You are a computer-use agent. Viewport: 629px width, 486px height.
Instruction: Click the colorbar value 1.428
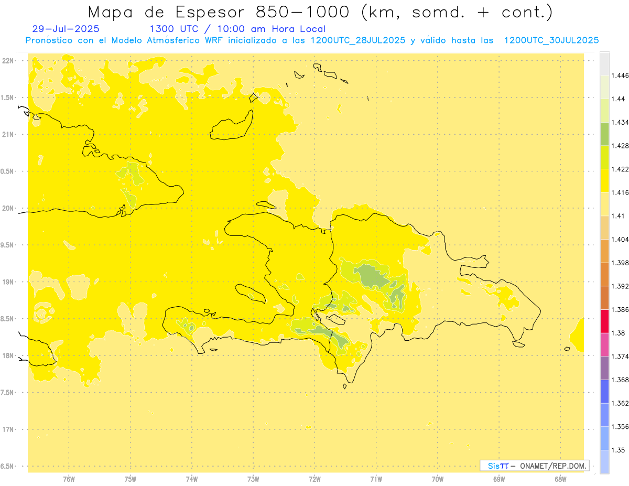620,146
